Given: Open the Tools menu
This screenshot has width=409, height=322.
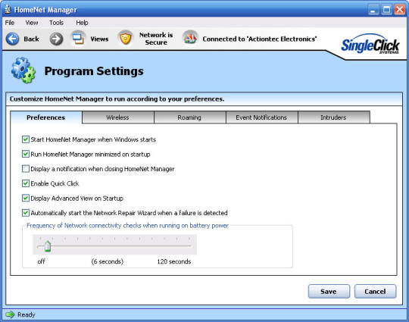Looking at the screenshot, I should 56,23.
